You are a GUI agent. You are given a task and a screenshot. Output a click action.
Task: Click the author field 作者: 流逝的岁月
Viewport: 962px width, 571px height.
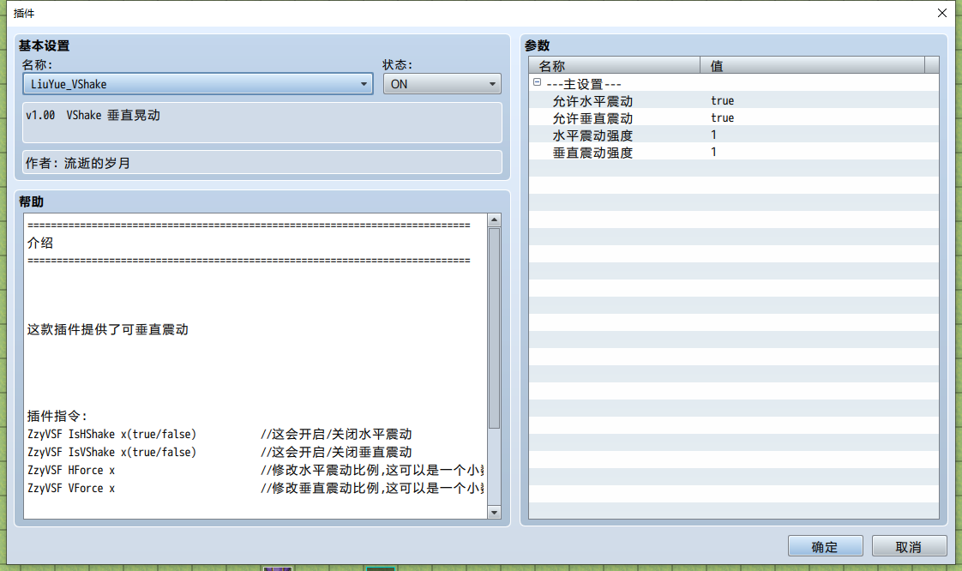[x=262, y=163]
